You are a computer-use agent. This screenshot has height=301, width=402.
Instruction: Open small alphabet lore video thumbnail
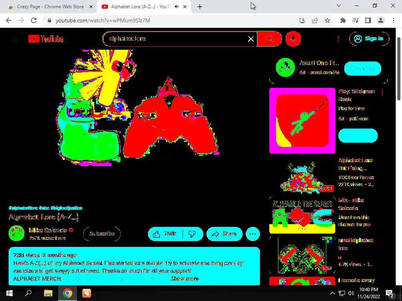(302, 255)
